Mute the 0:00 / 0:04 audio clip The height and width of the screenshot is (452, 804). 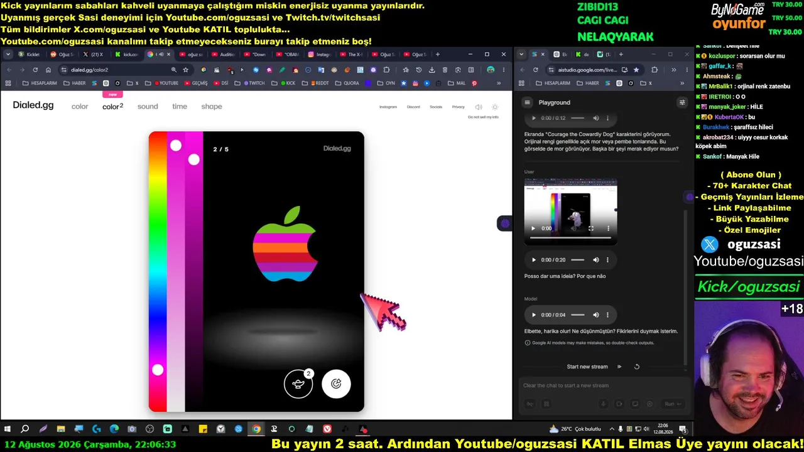[x=596, y=315]
